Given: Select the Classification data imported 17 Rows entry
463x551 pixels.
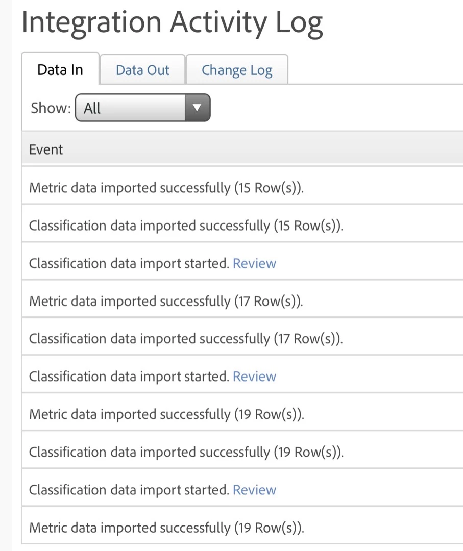Looking at the screenshot, I should 186,339.
